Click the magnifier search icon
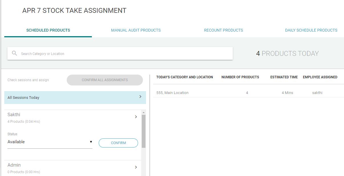This screenshot has height=176, width=344. (14, 53)
